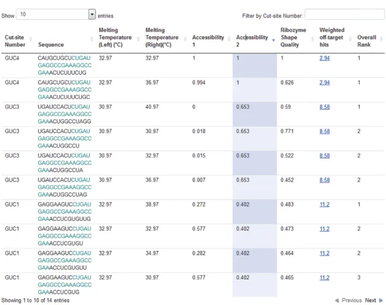Image resolution: width=386 pixels, height=305 pixels.
Task: Click Accessibility 1 value 0.015
Action: click(199, 156)
